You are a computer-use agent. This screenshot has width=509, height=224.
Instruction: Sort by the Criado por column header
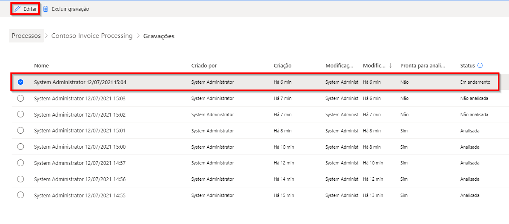click(x=204, y=66)
